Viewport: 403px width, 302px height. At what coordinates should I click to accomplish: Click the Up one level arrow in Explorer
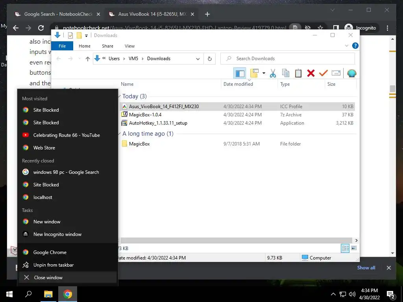(x=88, y=59)
